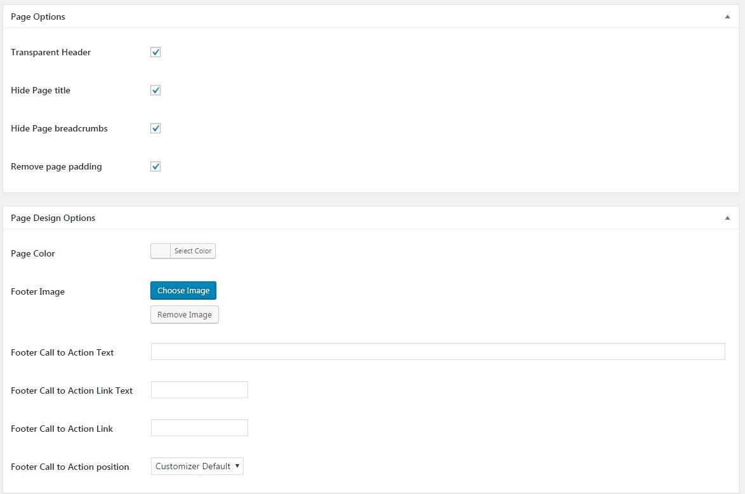Image resolution: width=745 pixels, height=494 pixels.
Task: Open the Footer Call to Action position dropdown
Action: coord(197,466)
